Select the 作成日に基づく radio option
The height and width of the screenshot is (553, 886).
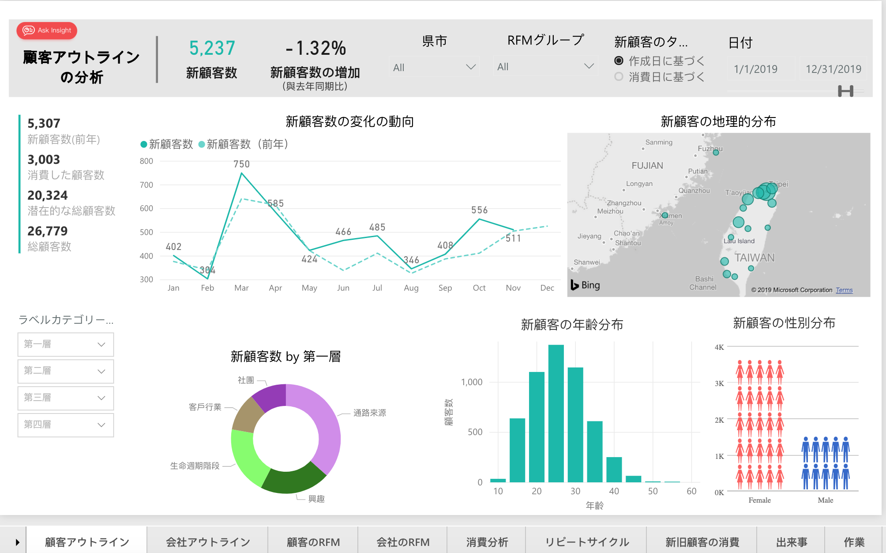click(x=619, y=61)
